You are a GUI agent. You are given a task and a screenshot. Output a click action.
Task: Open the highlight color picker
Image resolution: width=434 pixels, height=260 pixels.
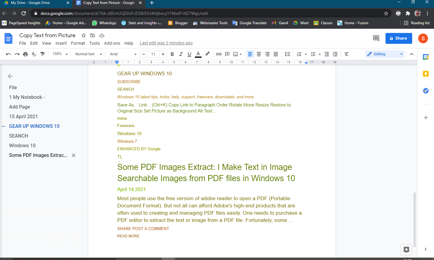coord(207,54)
